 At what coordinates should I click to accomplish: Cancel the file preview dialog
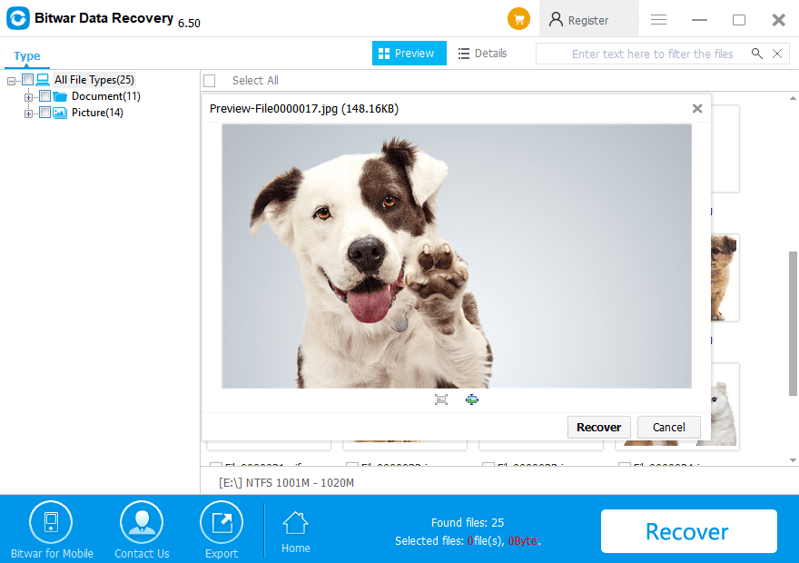668,427
